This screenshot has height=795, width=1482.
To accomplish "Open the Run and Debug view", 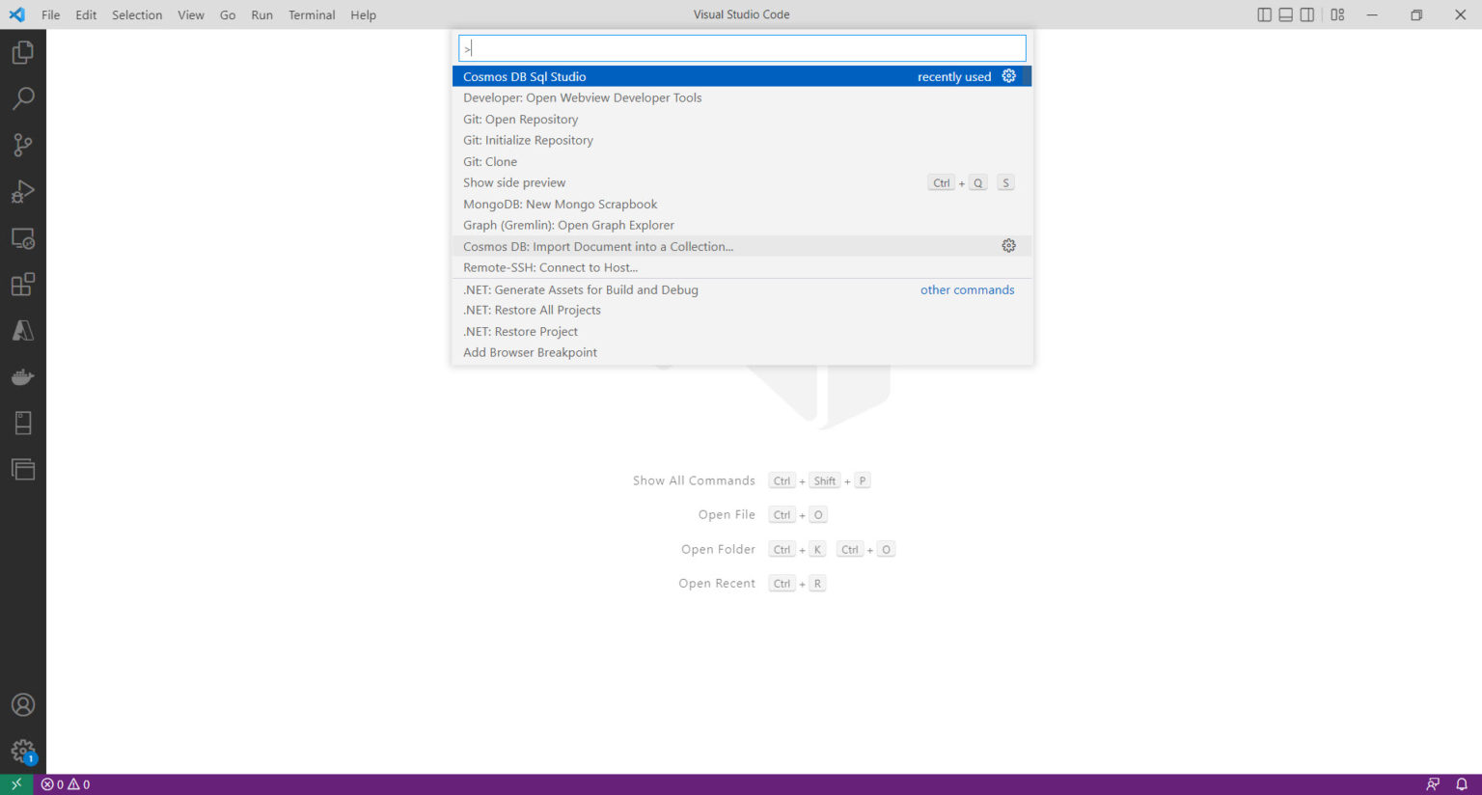I will [x=23, y=191].
